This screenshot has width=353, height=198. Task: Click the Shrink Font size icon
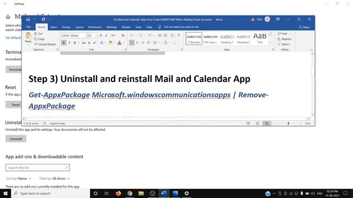coord(106,35)
